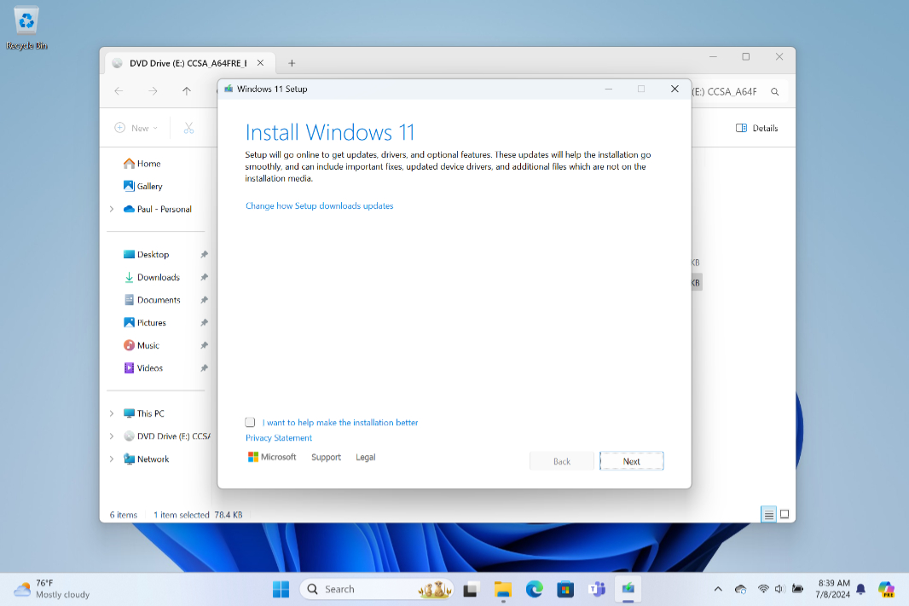The image size is (909, 606).
Task: Open the Legal link in Setup
Action: click(x=365, y=458)
